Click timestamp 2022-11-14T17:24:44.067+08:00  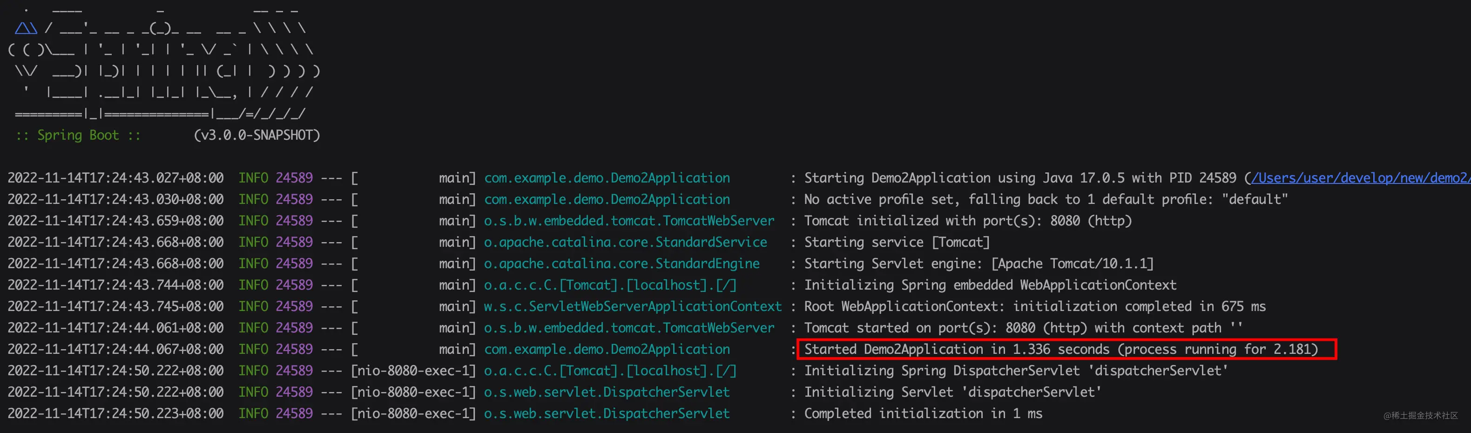tap(115, 350)
